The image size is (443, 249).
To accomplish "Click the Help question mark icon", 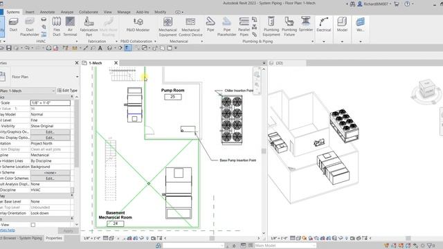I will coord(407,4).
